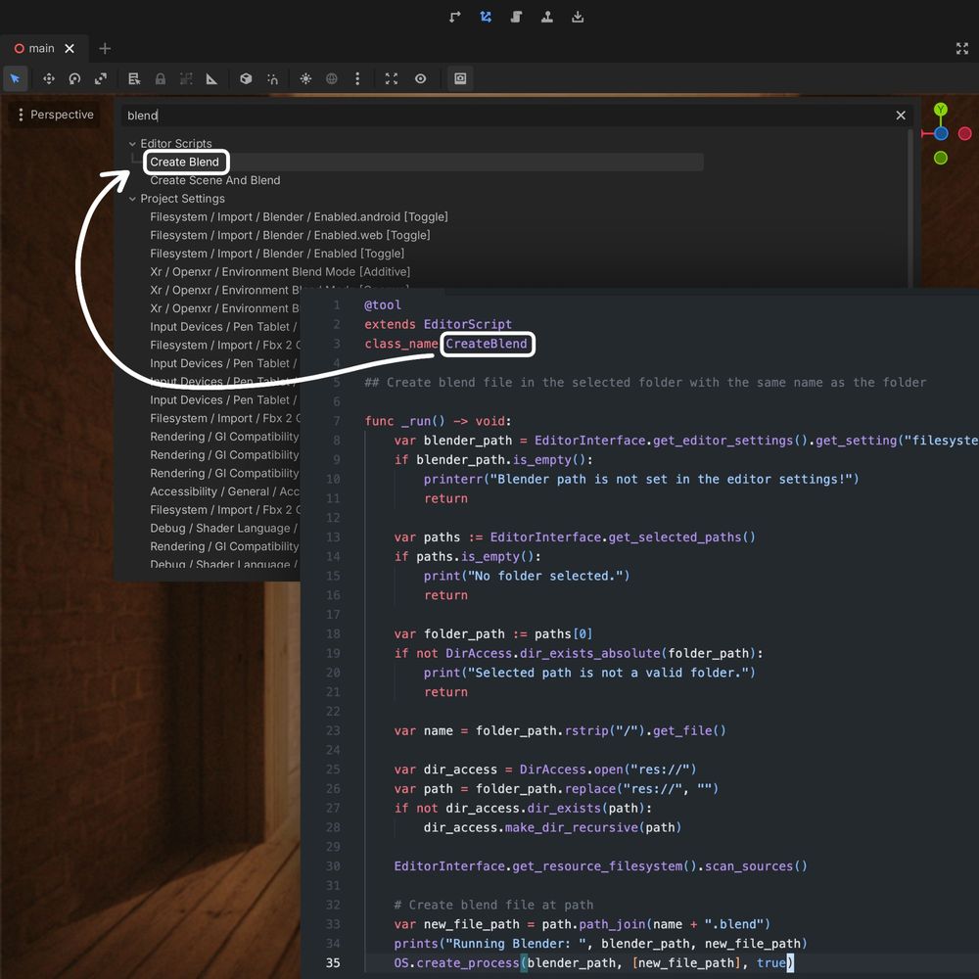Run the Create Scene And Blend script
Viewport: 979px width, 979px height.
coord(215,180)
